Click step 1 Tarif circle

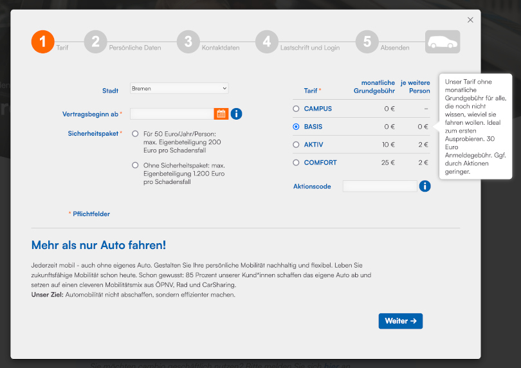click(42, 42)
